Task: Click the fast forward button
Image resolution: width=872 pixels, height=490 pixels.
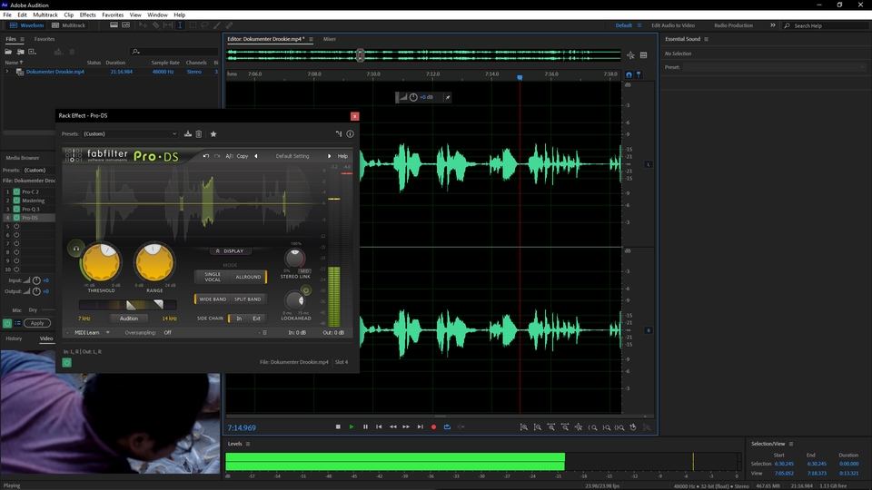Action: [406, 426]
